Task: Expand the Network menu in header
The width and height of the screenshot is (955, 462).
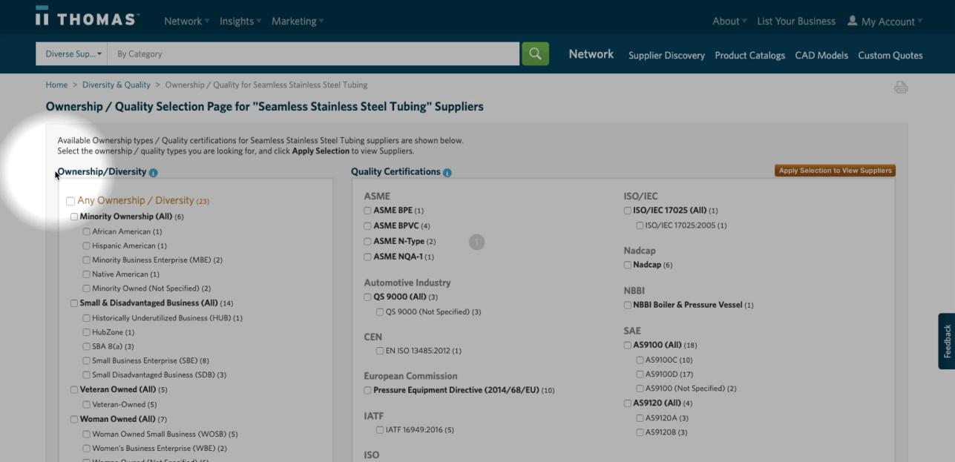Action: (186, 22)
